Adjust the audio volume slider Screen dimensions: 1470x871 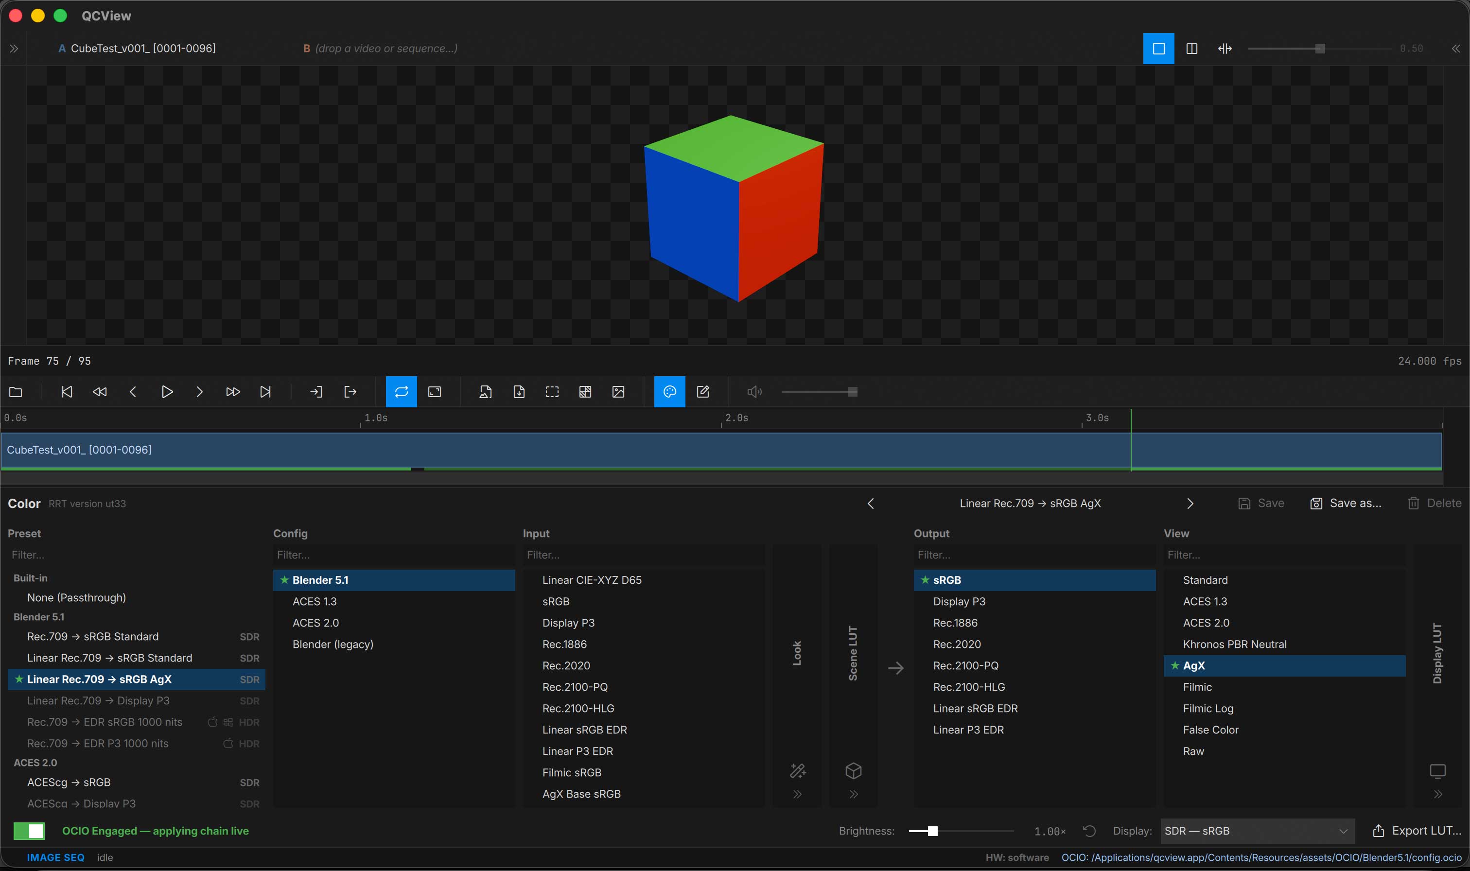tap(819, 391)
